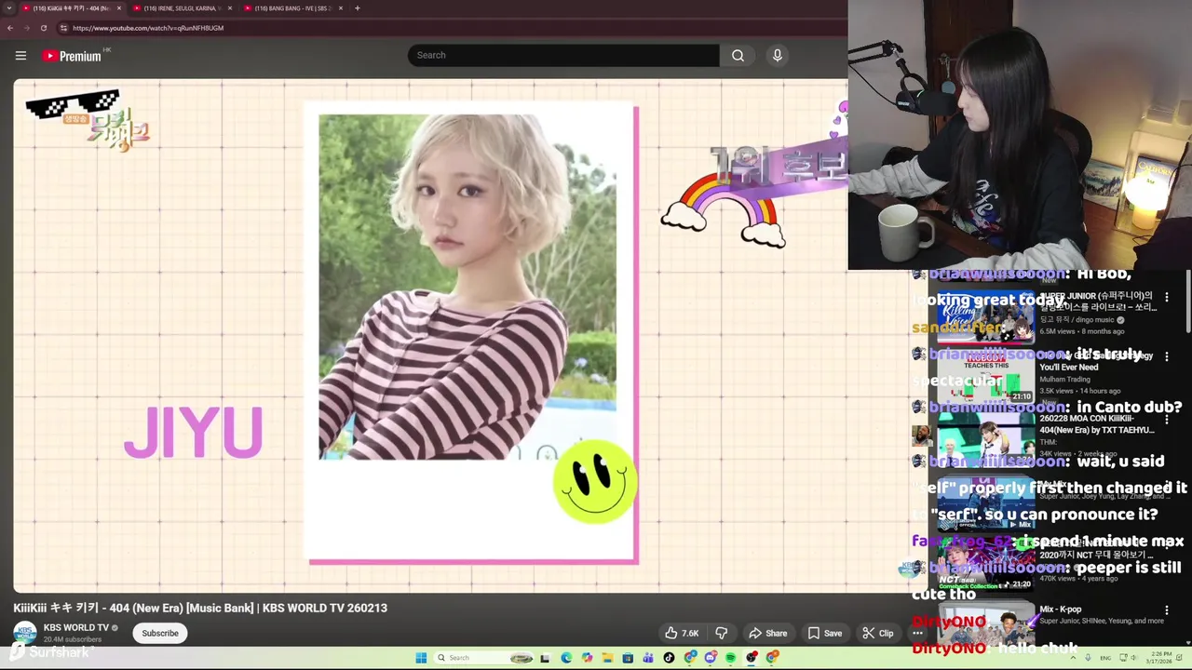Open SUPER JUNIOR dingo music thumbnail
1192x670 pixels.
[985, 317]
